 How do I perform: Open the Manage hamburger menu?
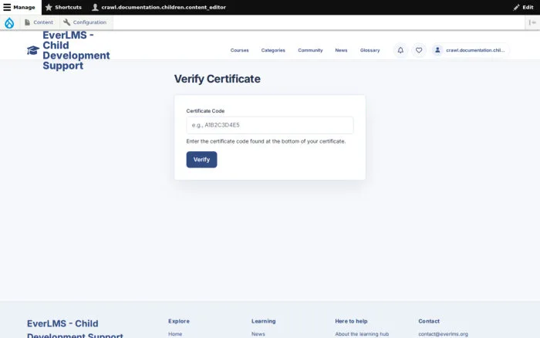[x=19, y=7]
